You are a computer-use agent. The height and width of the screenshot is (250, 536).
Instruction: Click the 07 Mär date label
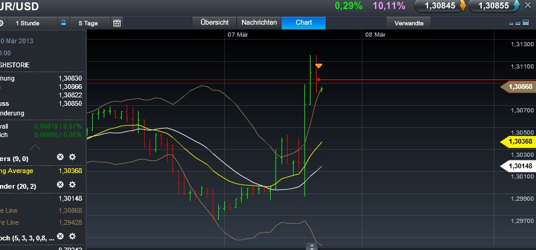click(238, 34)
